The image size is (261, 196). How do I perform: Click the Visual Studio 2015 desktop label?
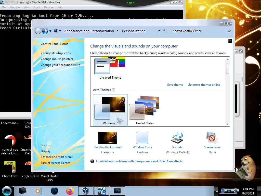(x=50, y=178)
